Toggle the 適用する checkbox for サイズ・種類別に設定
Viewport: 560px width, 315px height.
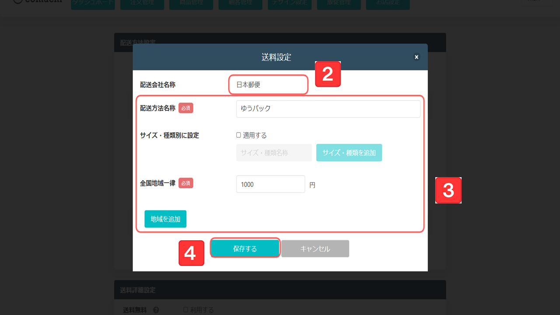coord(238,135)
